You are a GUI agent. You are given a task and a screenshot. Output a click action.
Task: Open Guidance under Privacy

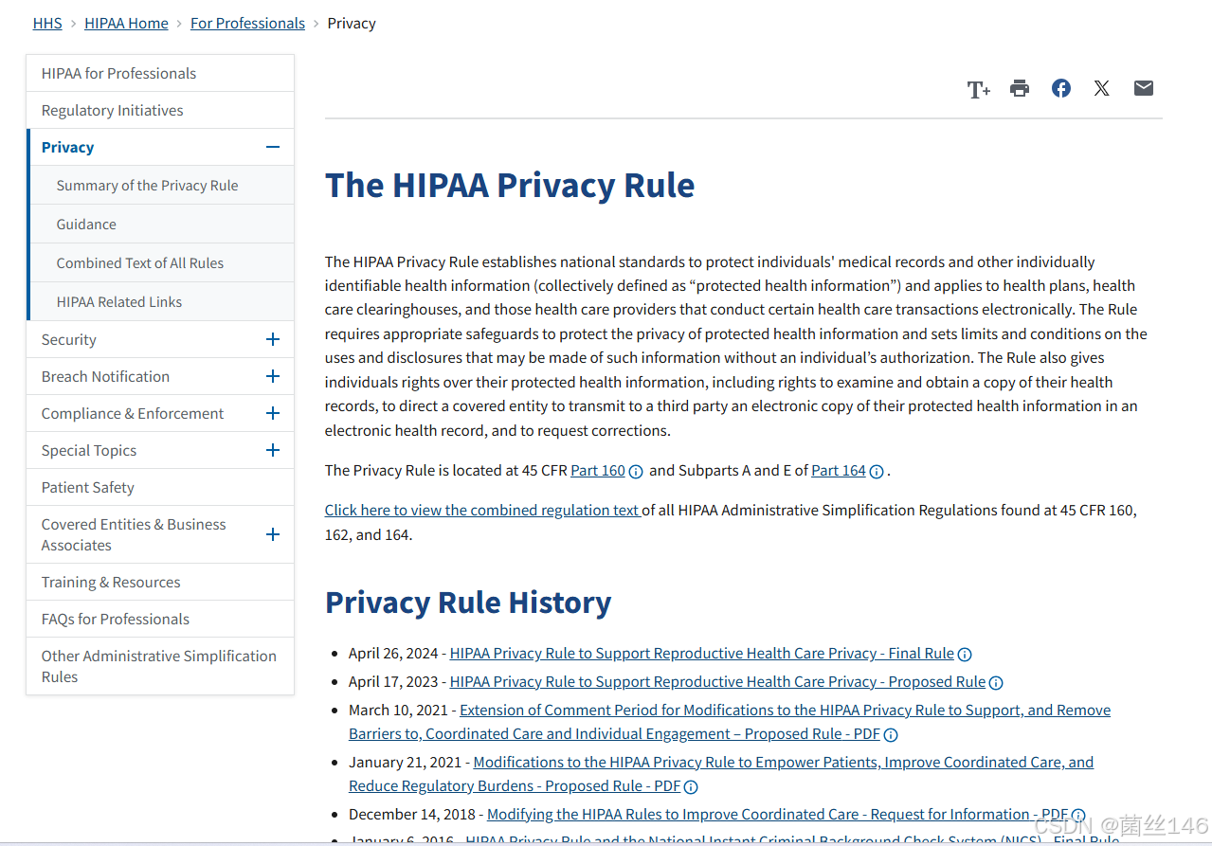(162, 225)
